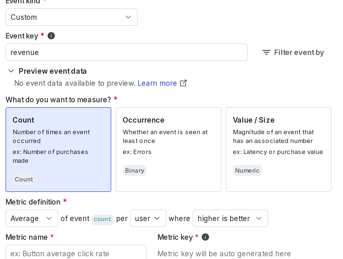343x259 pixels.
Task: Open the per user unit dropdown
Action: click(148, 218)
